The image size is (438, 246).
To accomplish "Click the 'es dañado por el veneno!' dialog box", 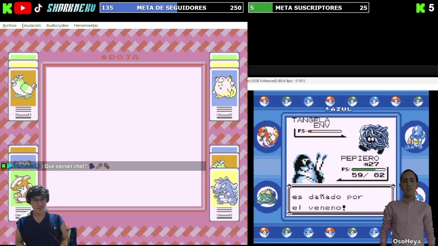I will pyautogui.click(x=341, y=200).
